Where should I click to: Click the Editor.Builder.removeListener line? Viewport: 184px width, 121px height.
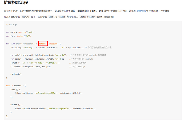[x=55, y=109]
